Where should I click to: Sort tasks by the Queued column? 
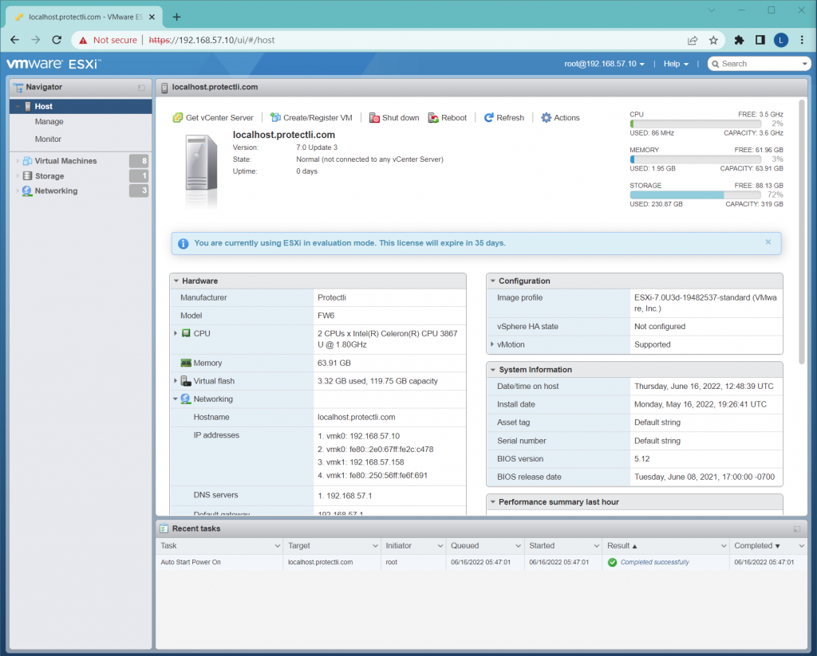[465, 546]
